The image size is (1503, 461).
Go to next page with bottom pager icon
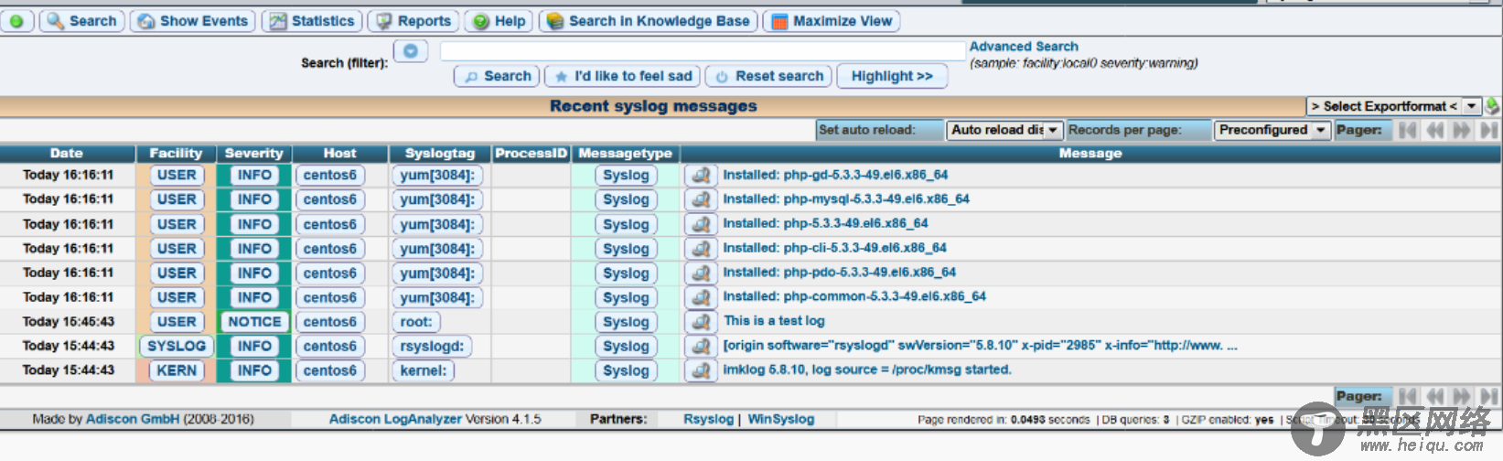1462,396
